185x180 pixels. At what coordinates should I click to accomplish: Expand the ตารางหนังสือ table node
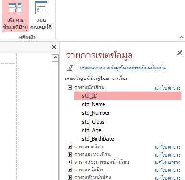[x=69, y=169]
